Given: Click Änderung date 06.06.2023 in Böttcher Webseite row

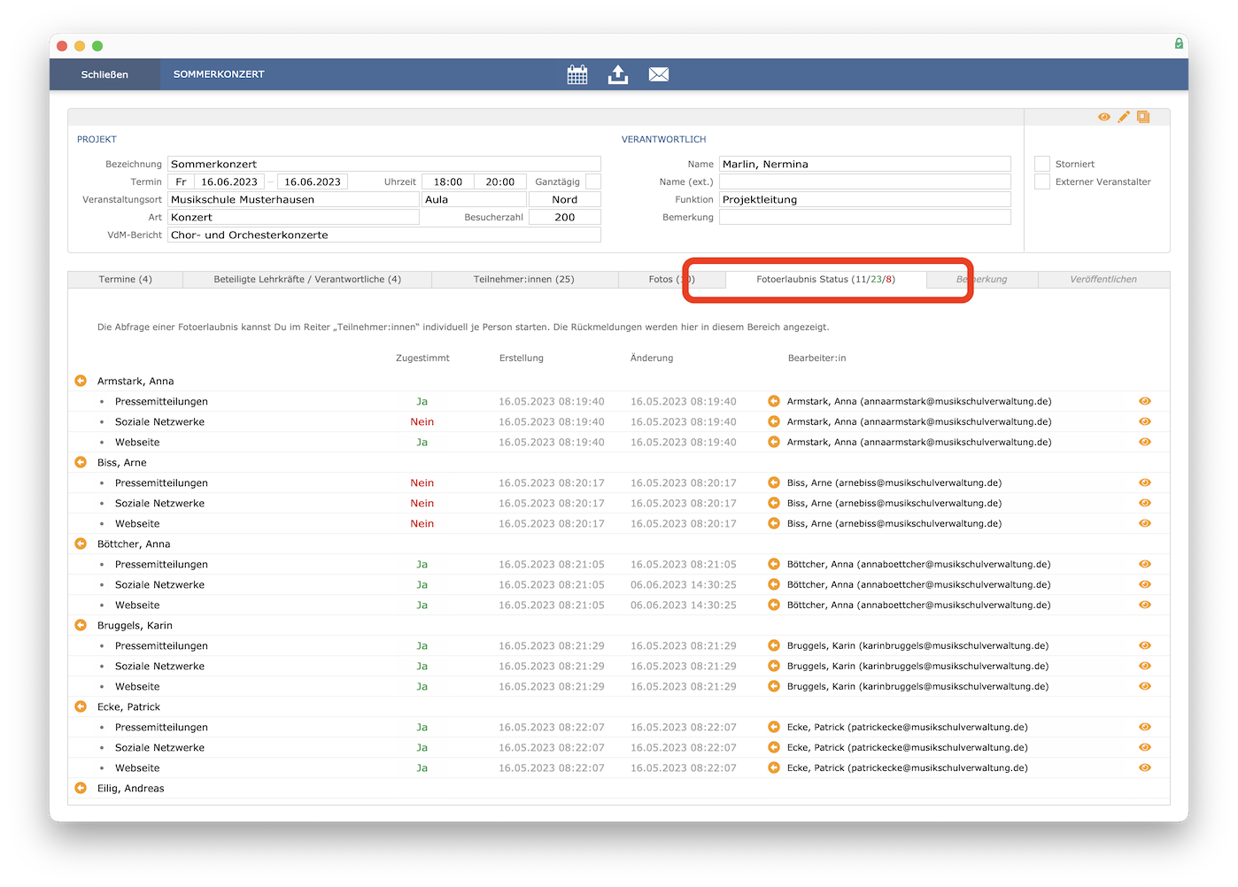Looking at the screenshot, I should click(684, 605).
